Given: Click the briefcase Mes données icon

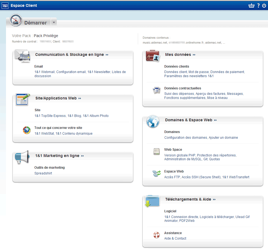Looking at the screenshot, I should click(153, 56).
